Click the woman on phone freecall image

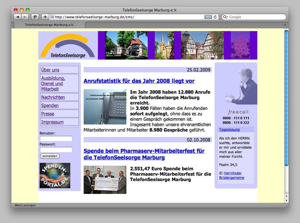[241, 86]
